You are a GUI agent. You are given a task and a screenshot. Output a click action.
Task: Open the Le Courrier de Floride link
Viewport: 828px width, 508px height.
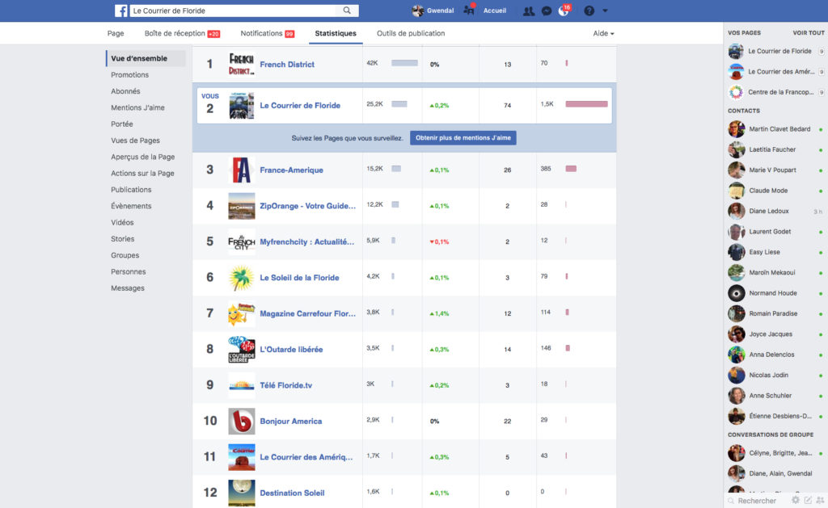click(300, 106)
